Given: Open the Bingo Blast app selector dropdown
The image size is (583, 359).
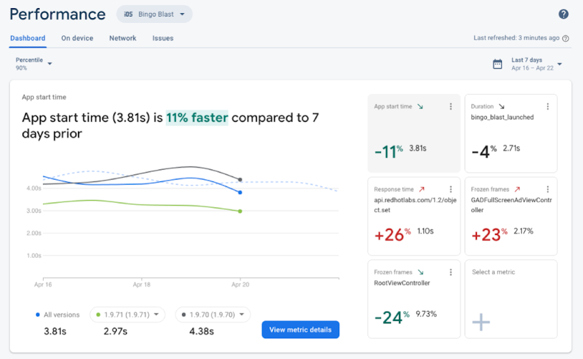Looking at the screenshot, I should click(x=154, y=14).
